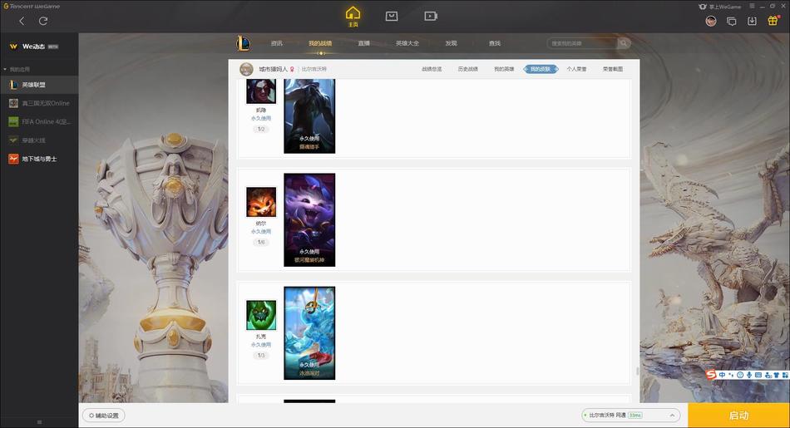This screenshot has height=428, width=790.
Task: Switch to 历史战绩 sub-tab
Action: coord(468,69)
